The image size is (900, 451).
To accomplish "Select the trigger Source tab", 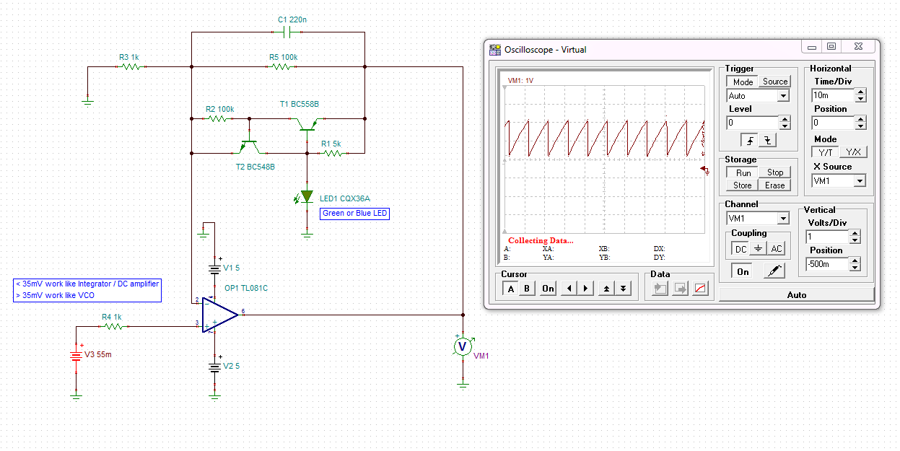I will pos(775,82).
